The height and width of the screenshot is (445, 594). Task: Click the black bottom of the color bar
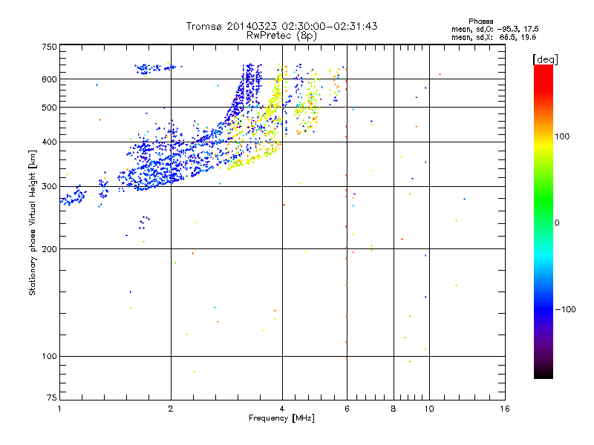544,373
